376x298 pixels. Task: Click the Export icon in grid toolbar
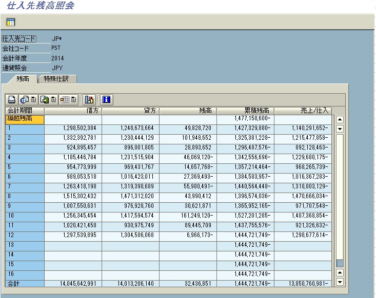coord(45,99)
